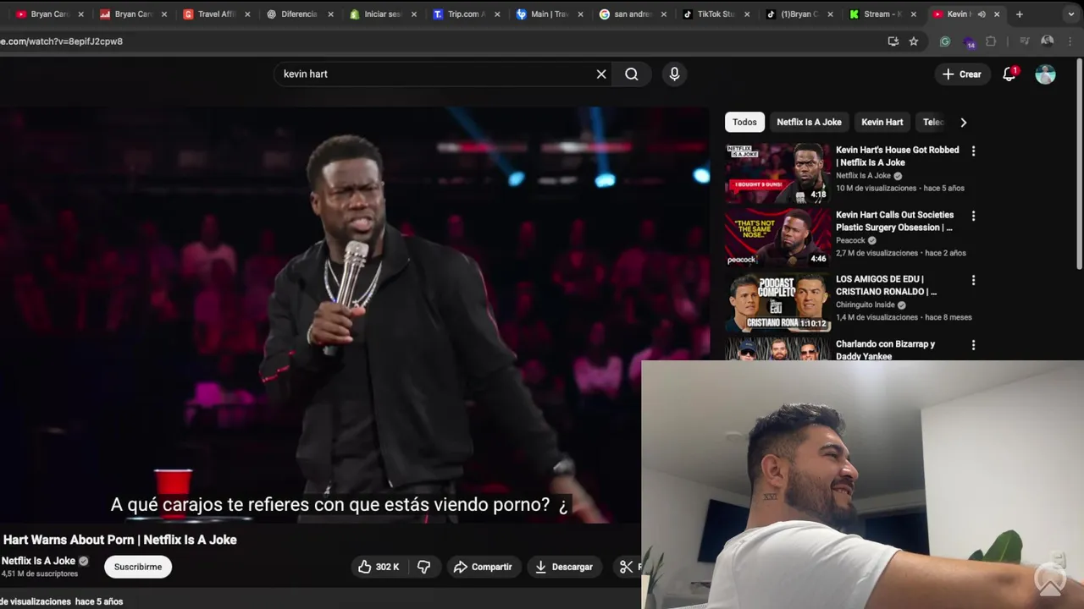Show more category chips with the arrow

pyautogui.click(x=963, y=123)
